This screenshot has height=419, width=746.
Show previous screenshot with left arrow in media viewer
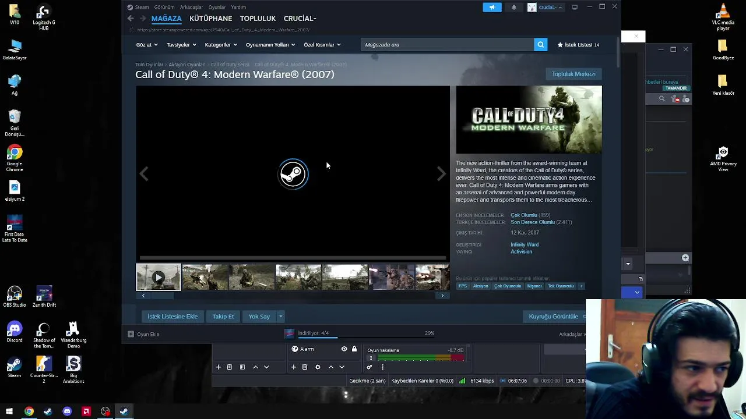[x=144, y=173]
